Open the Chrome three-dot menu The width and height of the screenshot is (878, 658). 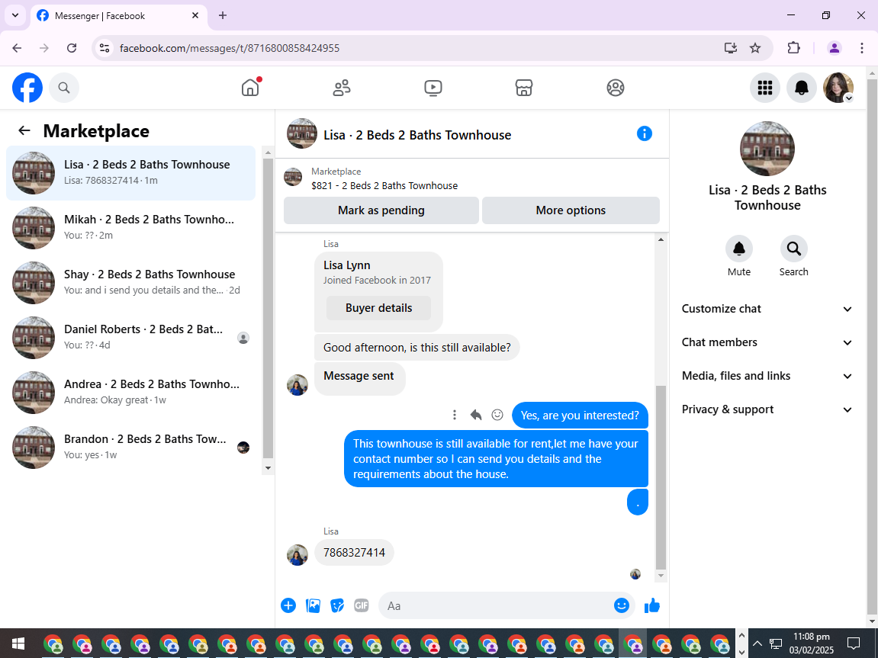[862, 48]
